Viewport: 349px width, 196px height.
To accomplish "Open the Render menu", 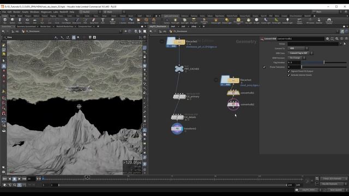I will pyautogui.click(x=17, y=12).
